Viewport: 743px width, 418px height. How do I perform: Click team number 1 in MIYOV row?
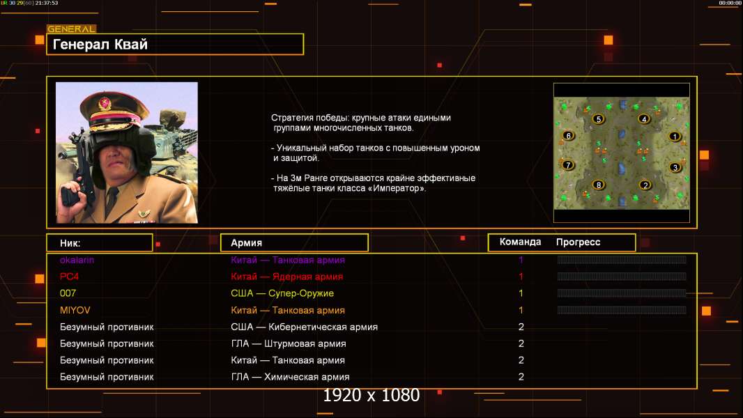pos(521,310)
